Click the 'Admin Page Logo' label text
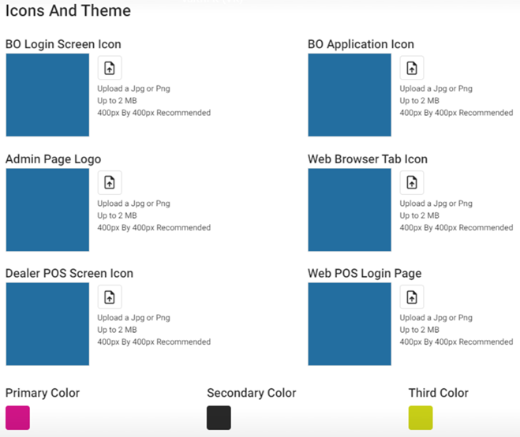520x437 pixels. pos(53,159)
